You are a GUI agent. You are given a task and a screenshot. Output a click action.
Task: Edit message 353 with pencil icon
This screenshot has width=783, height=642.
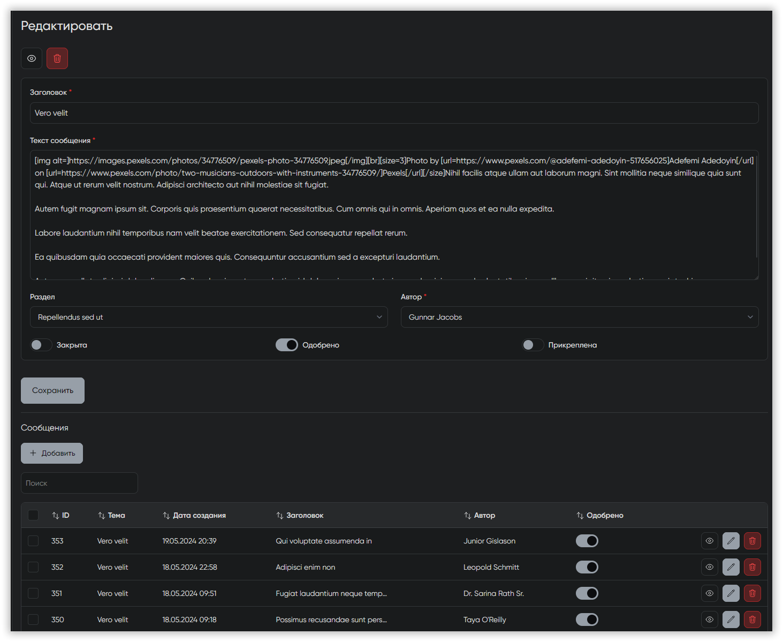[x=731, y=541]
